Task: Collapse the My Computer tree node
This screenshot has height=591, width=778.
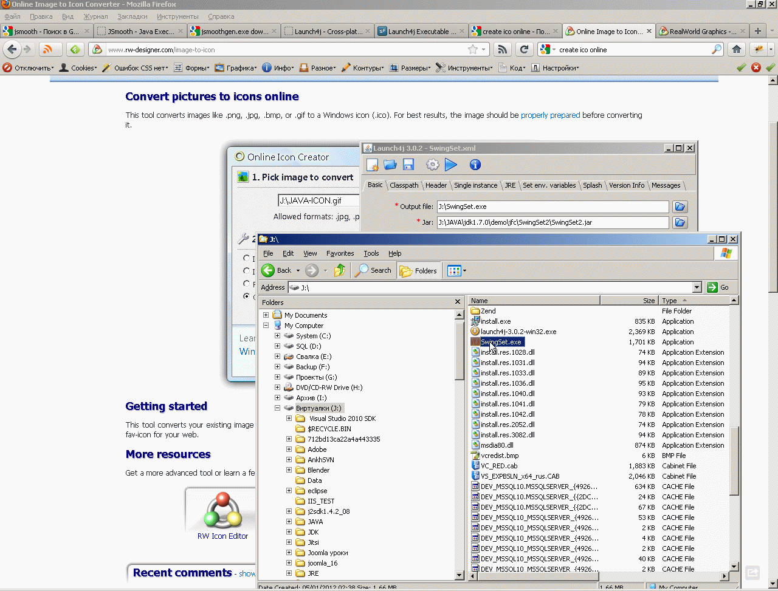Action: (x=266, y=326)
